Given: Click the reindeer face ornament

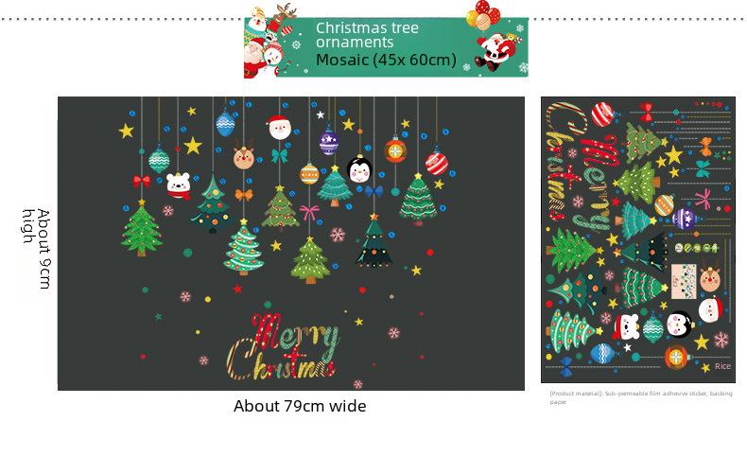Looking at the screenshot, I should (244, 157).
